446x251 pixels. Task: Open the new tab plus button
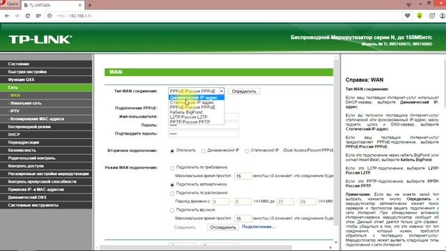point(90,5)
